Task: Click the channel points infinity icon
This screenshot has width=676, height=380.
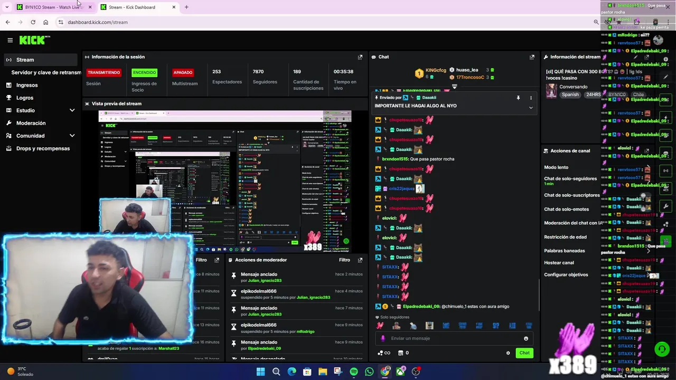Action: (384, 353)
